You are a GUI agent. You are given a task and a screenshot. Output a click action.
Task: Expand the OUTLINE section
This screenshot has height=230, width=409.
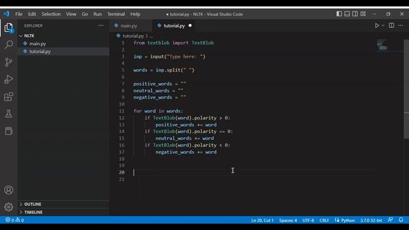point(63,204)
